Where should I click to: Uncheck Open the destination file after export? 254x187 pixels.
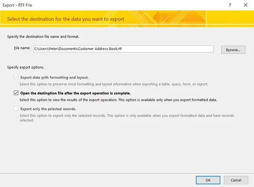pyautogui.click(x=16, y=93)
